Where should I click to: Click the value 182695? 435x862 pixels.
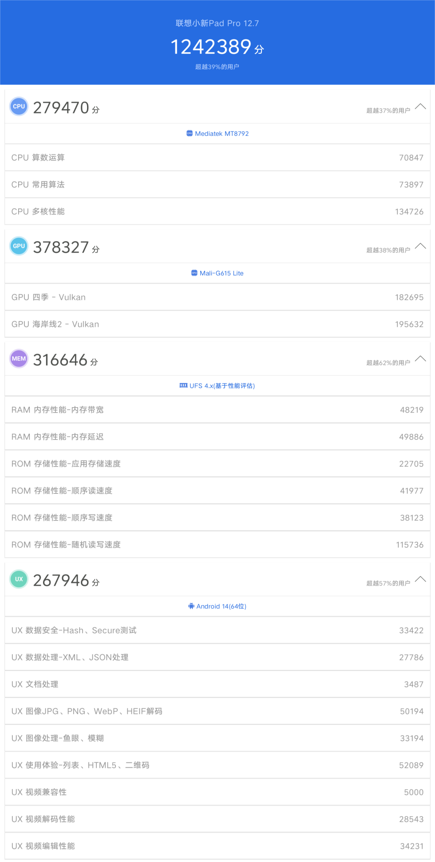pyautogui.click(x=409, y=298)
